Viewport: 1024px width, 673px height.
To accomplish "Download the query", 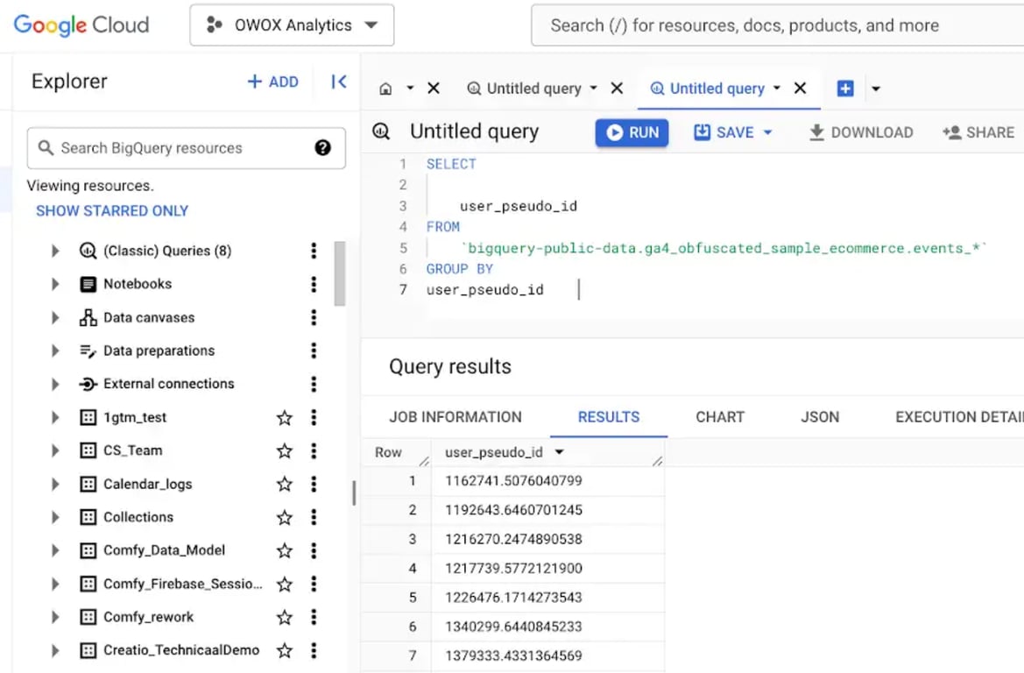I will [x=861, y=132].
